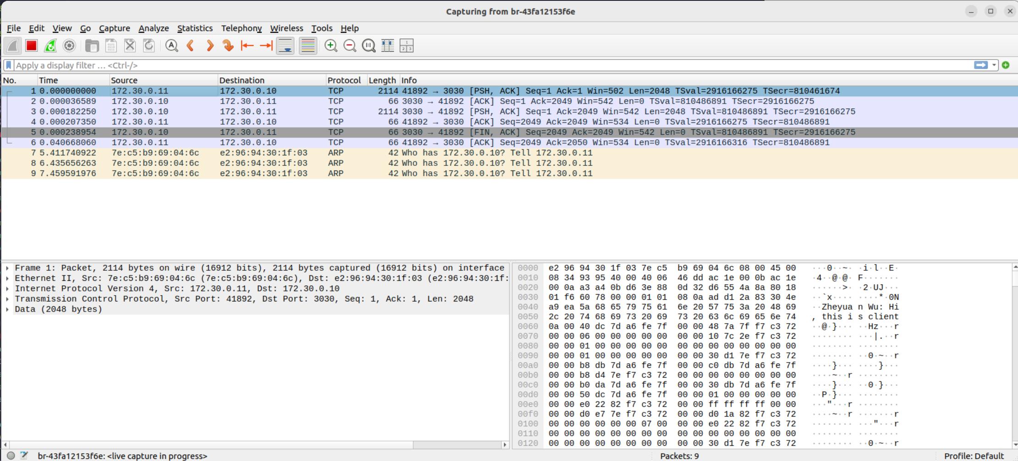1018x461 pixels.
Task: Open capture options gear icon
Action: point(69,46)
